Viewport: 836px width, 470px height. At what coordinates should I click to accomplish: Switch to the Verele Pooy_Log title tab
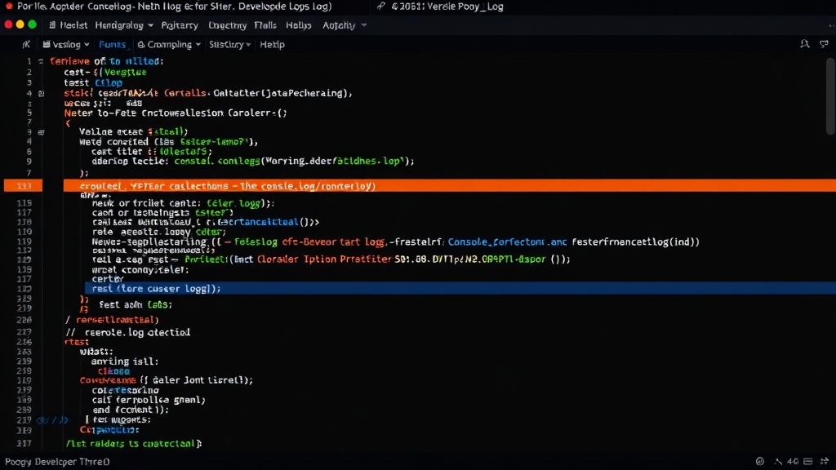coord(447,7)
